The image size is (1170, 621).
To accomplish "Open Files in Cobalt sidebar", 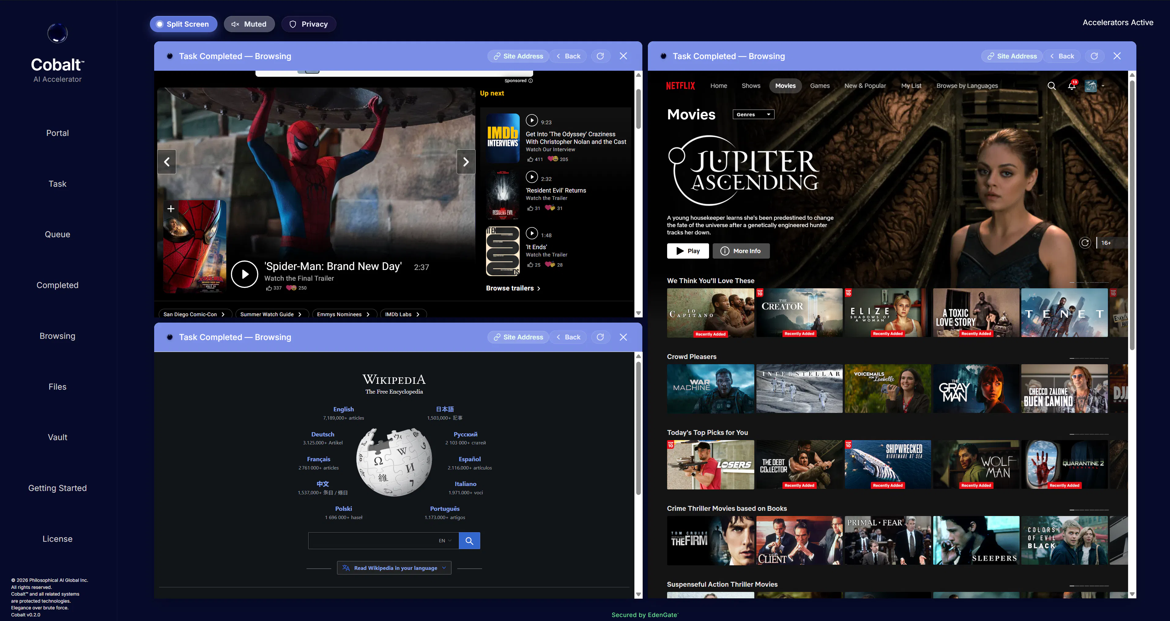I will tap(57, 387).
